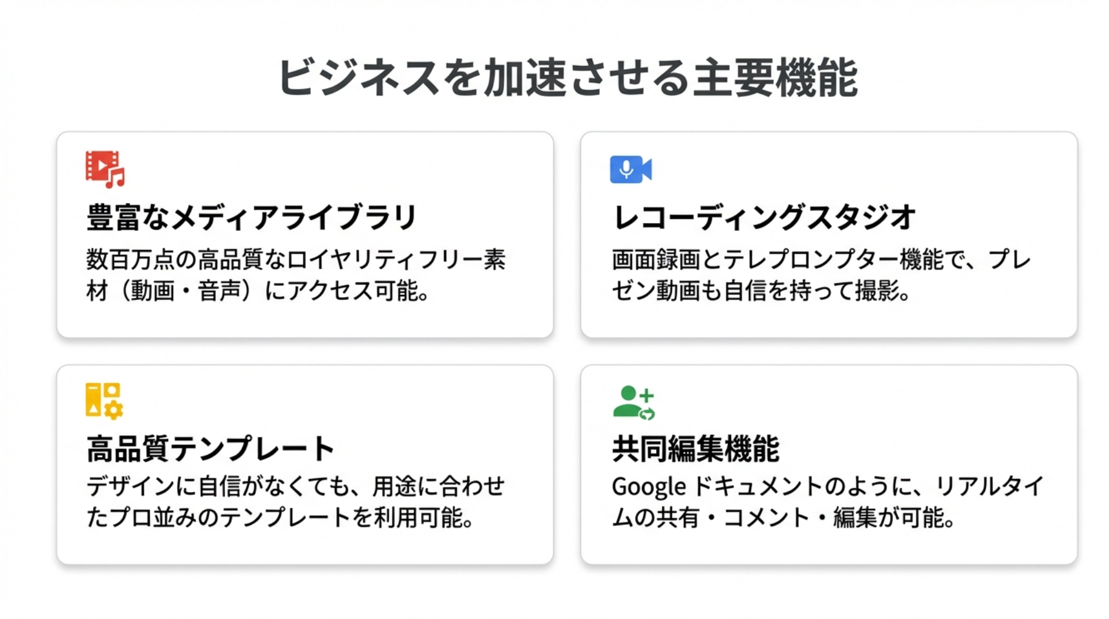
Task: Click the red video and music library icon
Action: pos(105,169)
